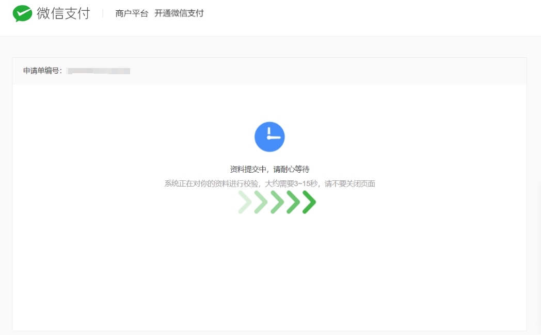
Task: Select the 开通微信支付 header item
Action: 179,13
